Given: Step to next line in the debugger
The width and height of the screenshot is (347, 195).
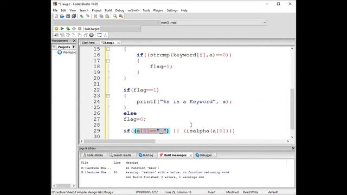Looking at the screenshot, I should 68,35.
